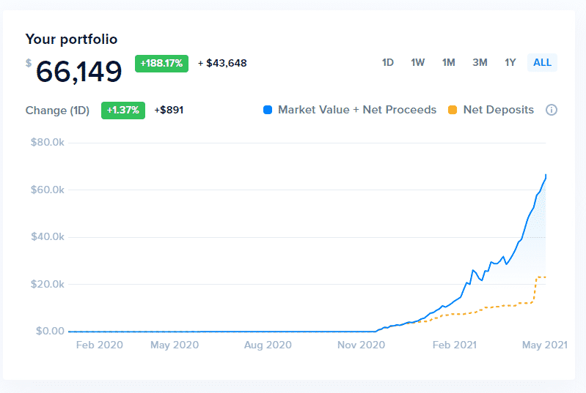This screenshot has height=393, width=586.
Task: Select the 1D time range tab
Action: click(x=388, y=62)
